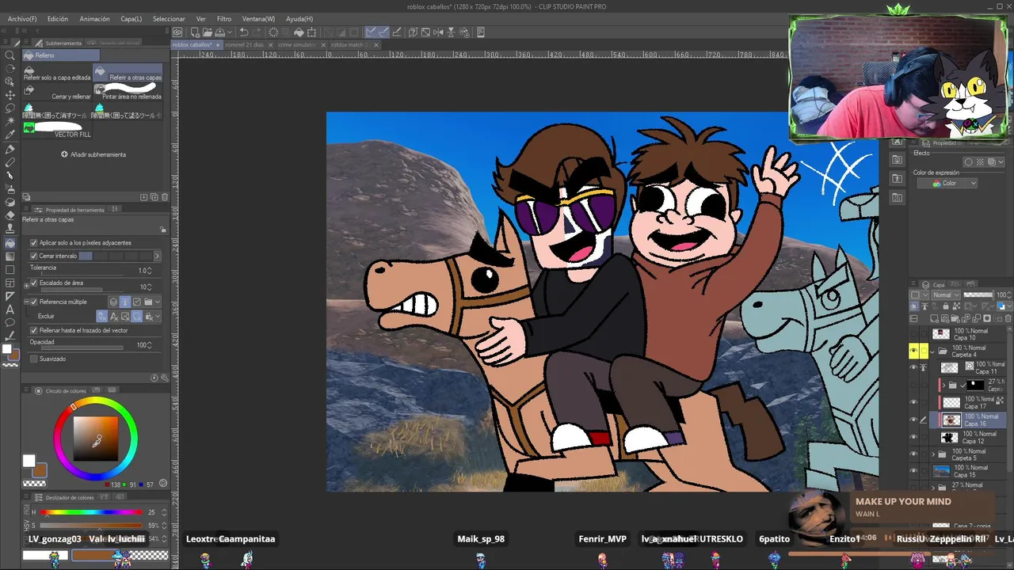Hide the Capa 17 layer

[913, 403]
